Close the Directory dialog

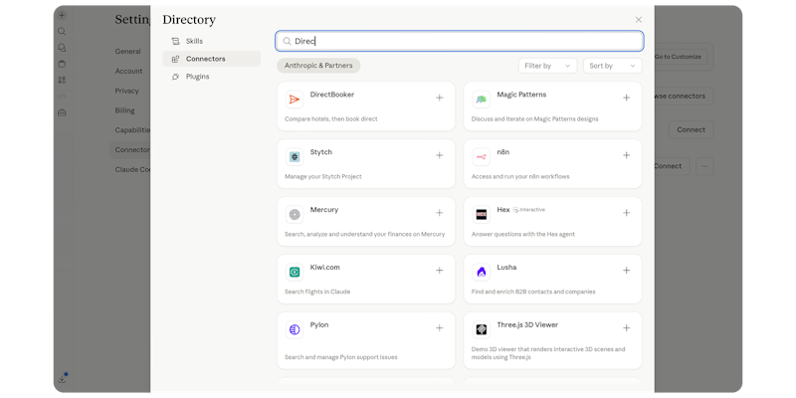point(638,20)
